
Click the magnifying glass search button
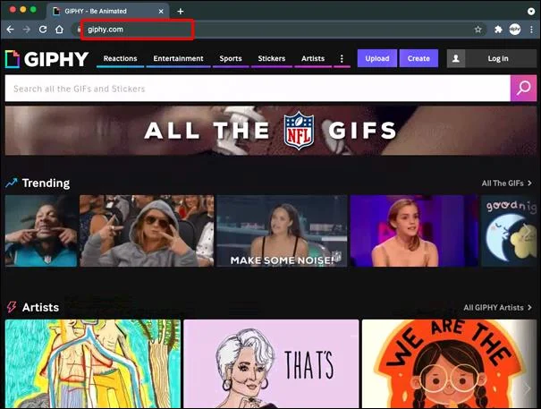click(x=523, y=88)
